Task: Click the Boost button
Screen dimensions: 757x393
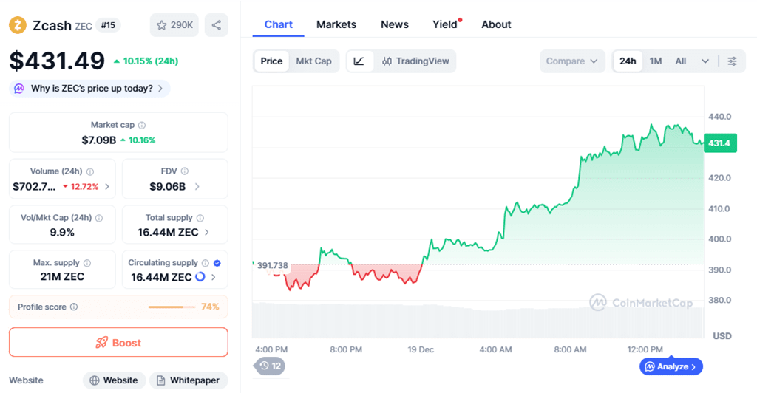Action: tap(118, 342)
